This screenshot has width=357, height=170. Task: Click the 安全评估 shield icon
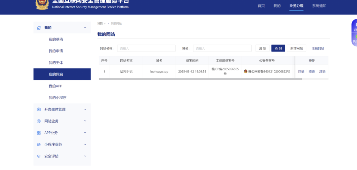tap(39, 156)
